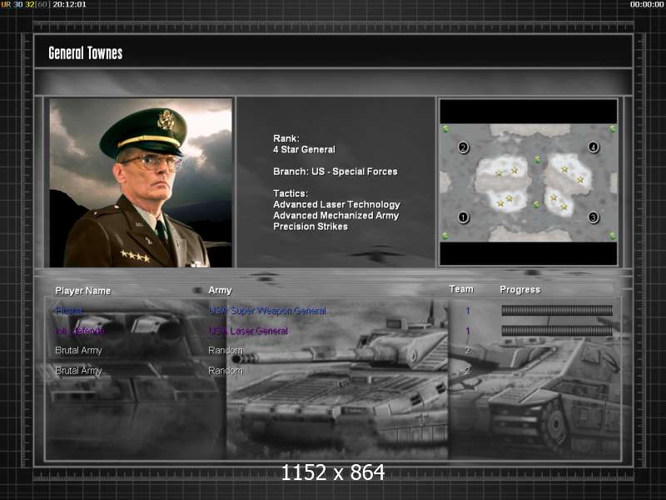This screenshot has height=500, width=666.
Task: Click the supply icon in the minimap's bottom-left corner
Action: pyautogui.click(x=445, y=236)
